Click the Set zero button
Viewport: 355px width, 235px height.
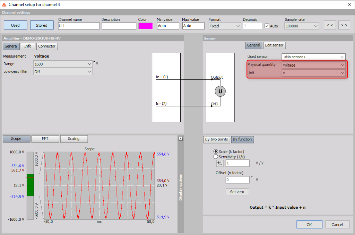point(237,192)
